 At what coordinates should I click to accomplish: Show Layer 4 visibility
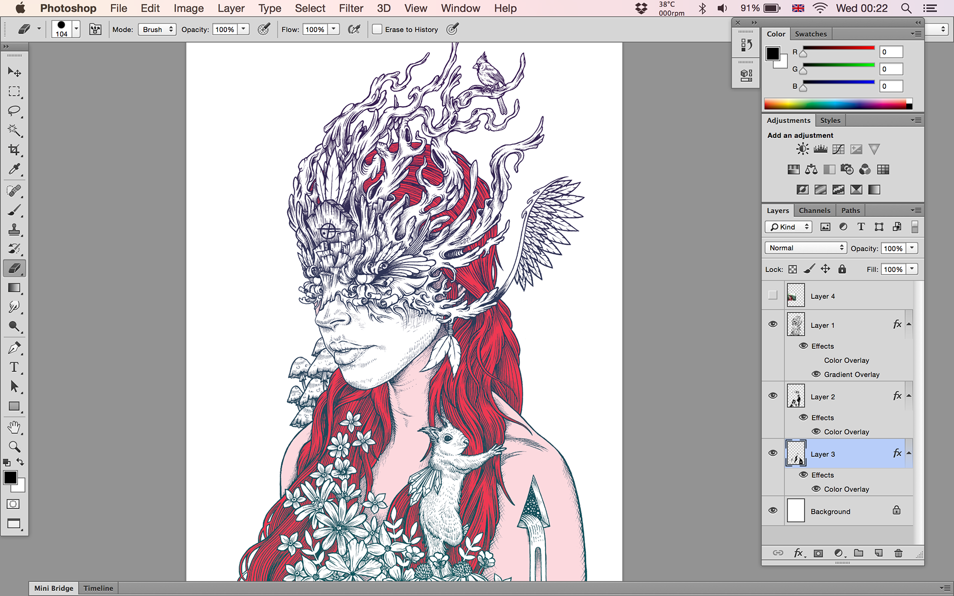pos(773,295)
